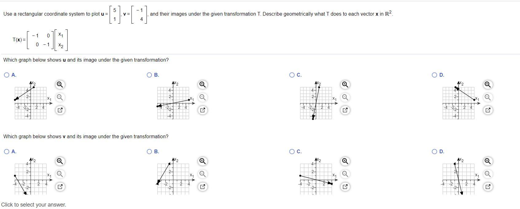Click the zoom-out magnifier on graph C, second question
This screenshot has height=209, width=520.
pyautogui.click(x=345, y=174)
